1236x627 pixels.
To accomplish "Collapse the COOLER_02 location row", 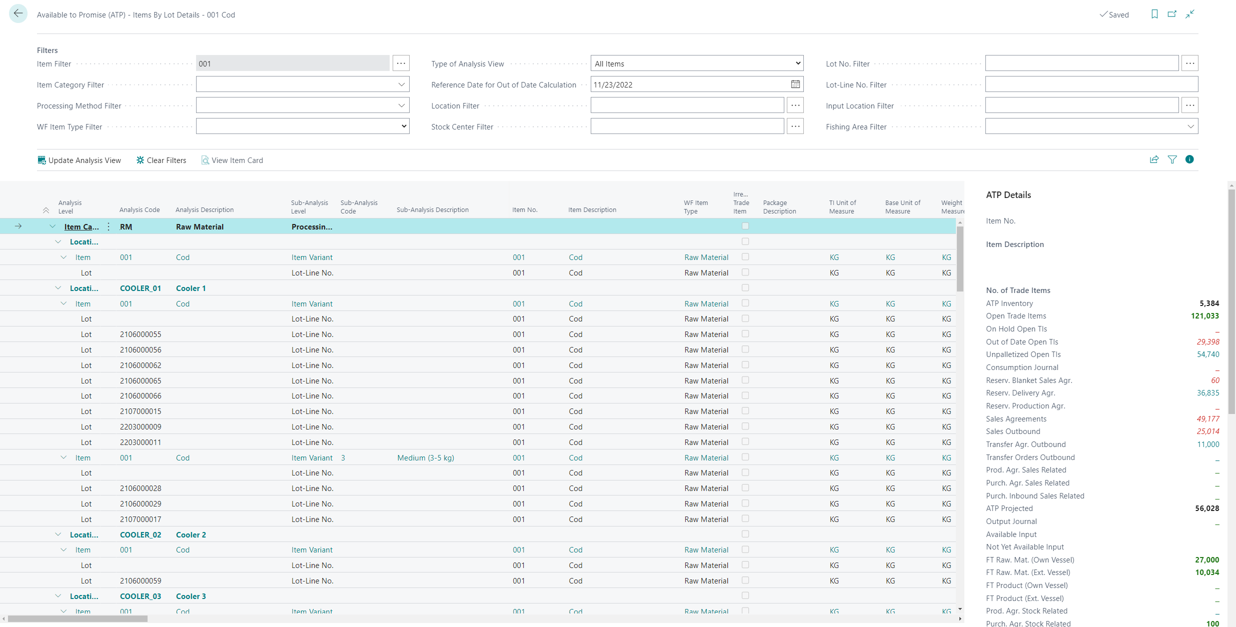I will (58, 534).
